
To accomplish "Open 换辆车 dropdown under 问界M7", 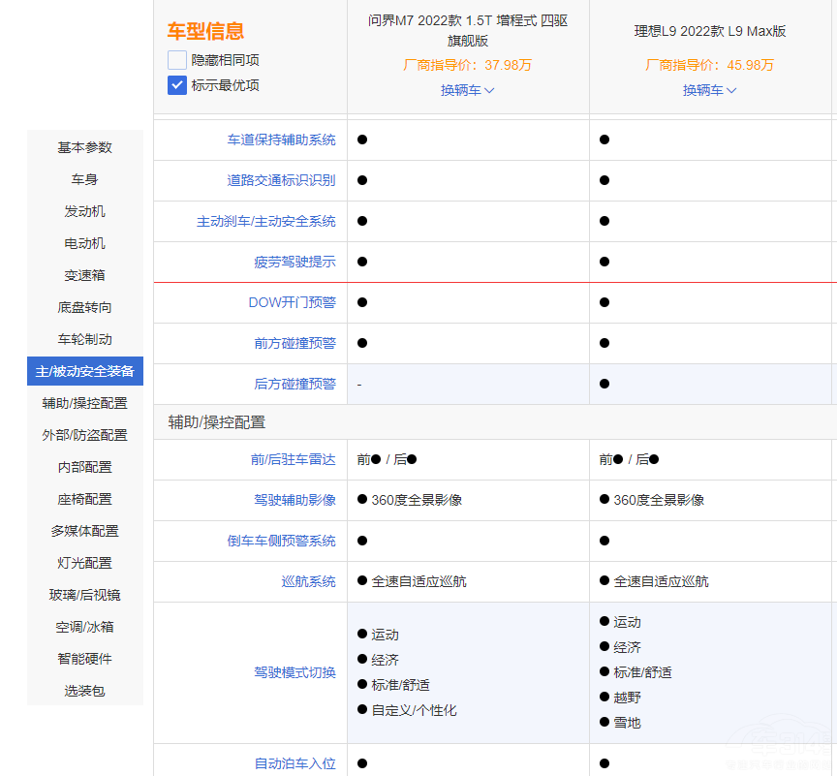I will [467, 90].
